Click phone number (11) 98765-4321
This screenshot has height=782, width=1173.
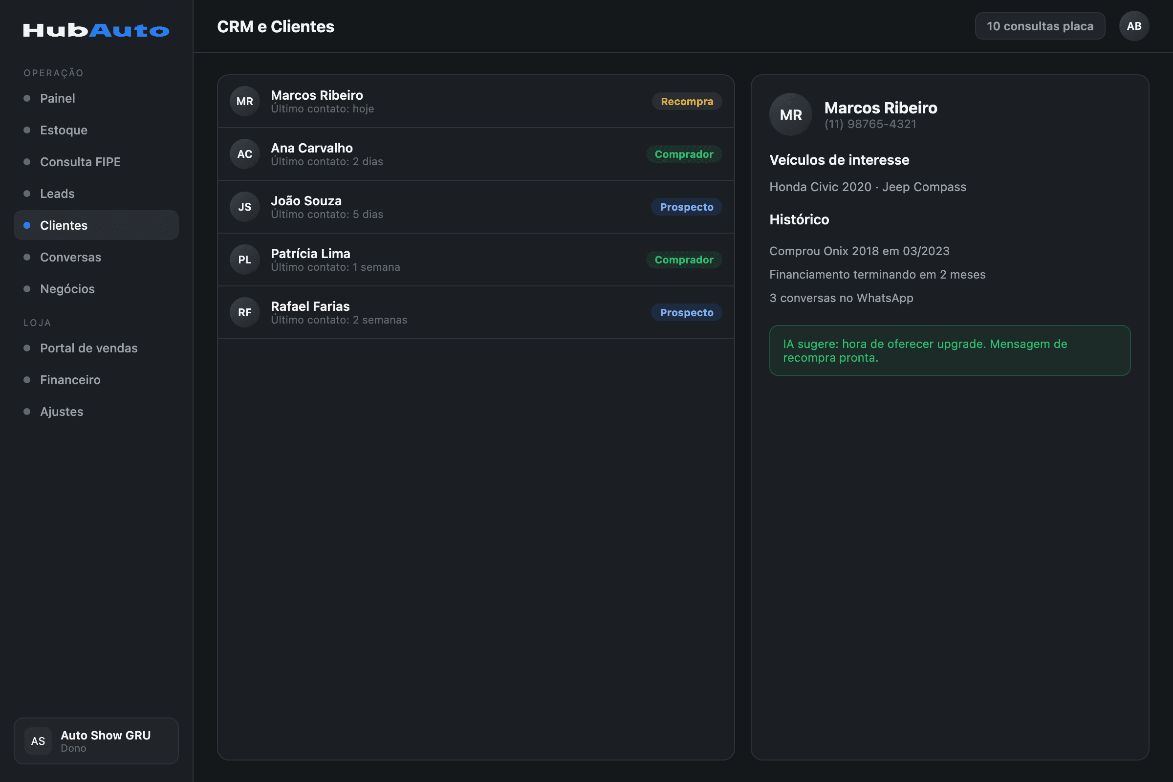(x=870, y=124)
